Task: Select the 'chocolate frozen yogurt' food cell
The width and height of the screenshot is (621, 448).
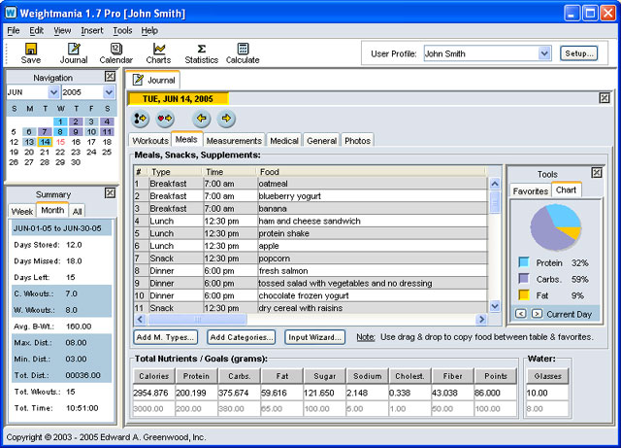Action: pos(373,295)
